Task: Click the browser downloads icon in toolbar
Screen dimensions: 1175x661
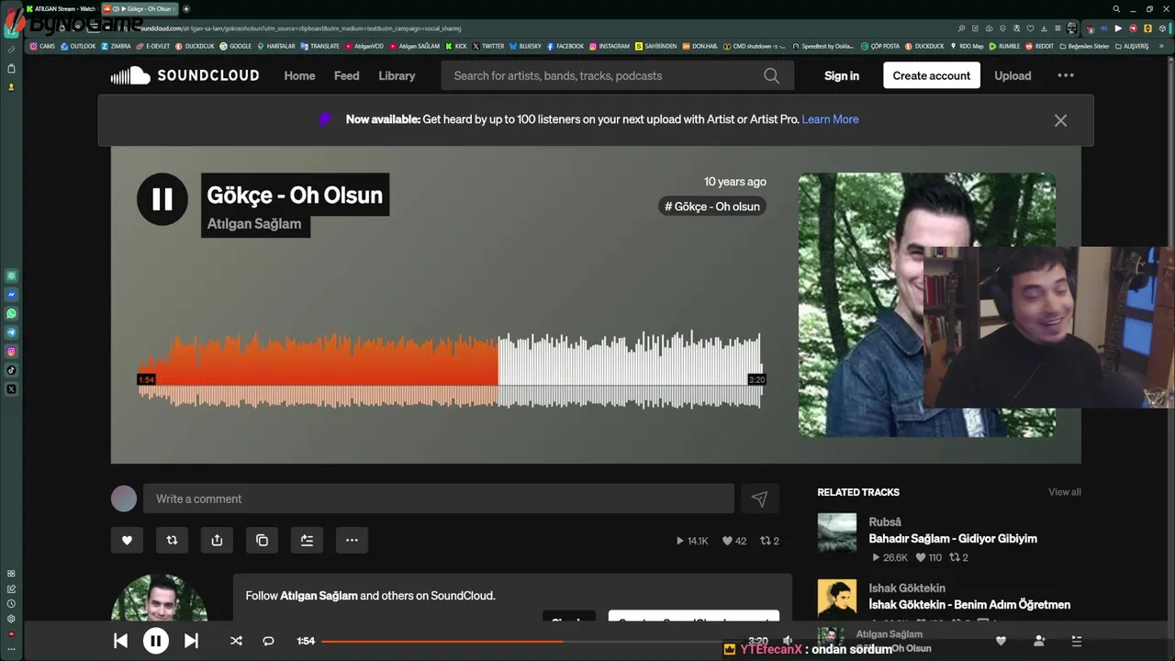Action: [x=1045, y=28]
